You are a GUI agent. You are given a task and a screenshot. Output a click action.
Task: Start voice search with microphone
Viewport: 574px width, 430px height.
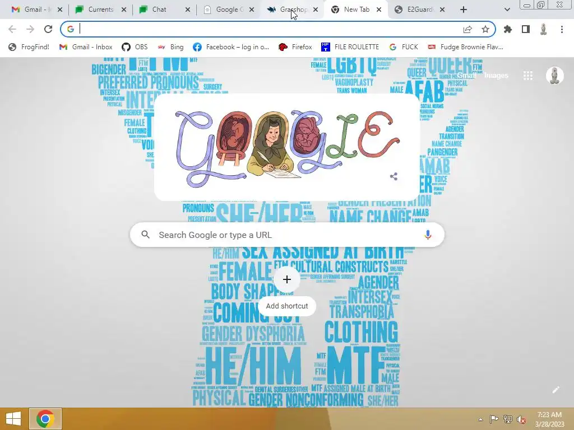pos(428,235)
